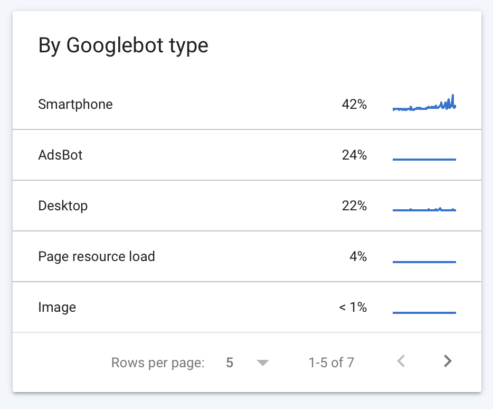The height and width of the screenshot is (409, 493).
Task: Go to the next page of rows
Action: point(448,361)
